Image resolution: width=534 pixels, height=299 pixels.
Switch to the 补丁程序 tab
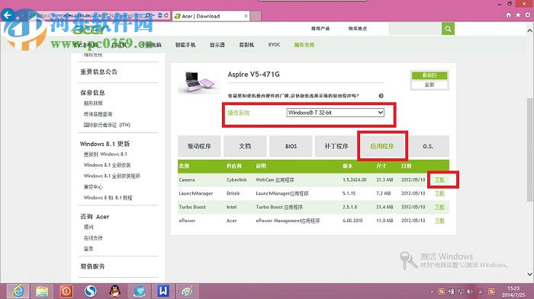pyautogui.click(x=336, y=146)
